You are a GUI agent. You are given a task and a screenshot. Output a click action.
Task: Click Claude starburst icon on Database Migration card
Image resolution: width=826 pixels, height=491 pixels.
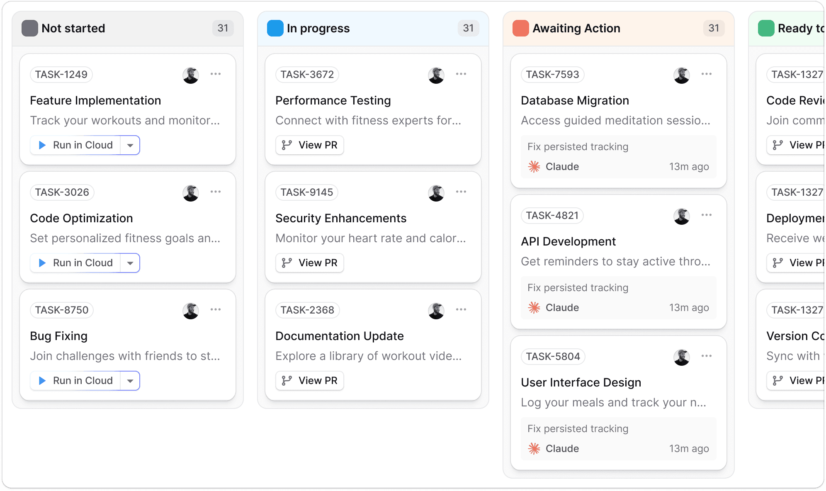pos(534,167)
